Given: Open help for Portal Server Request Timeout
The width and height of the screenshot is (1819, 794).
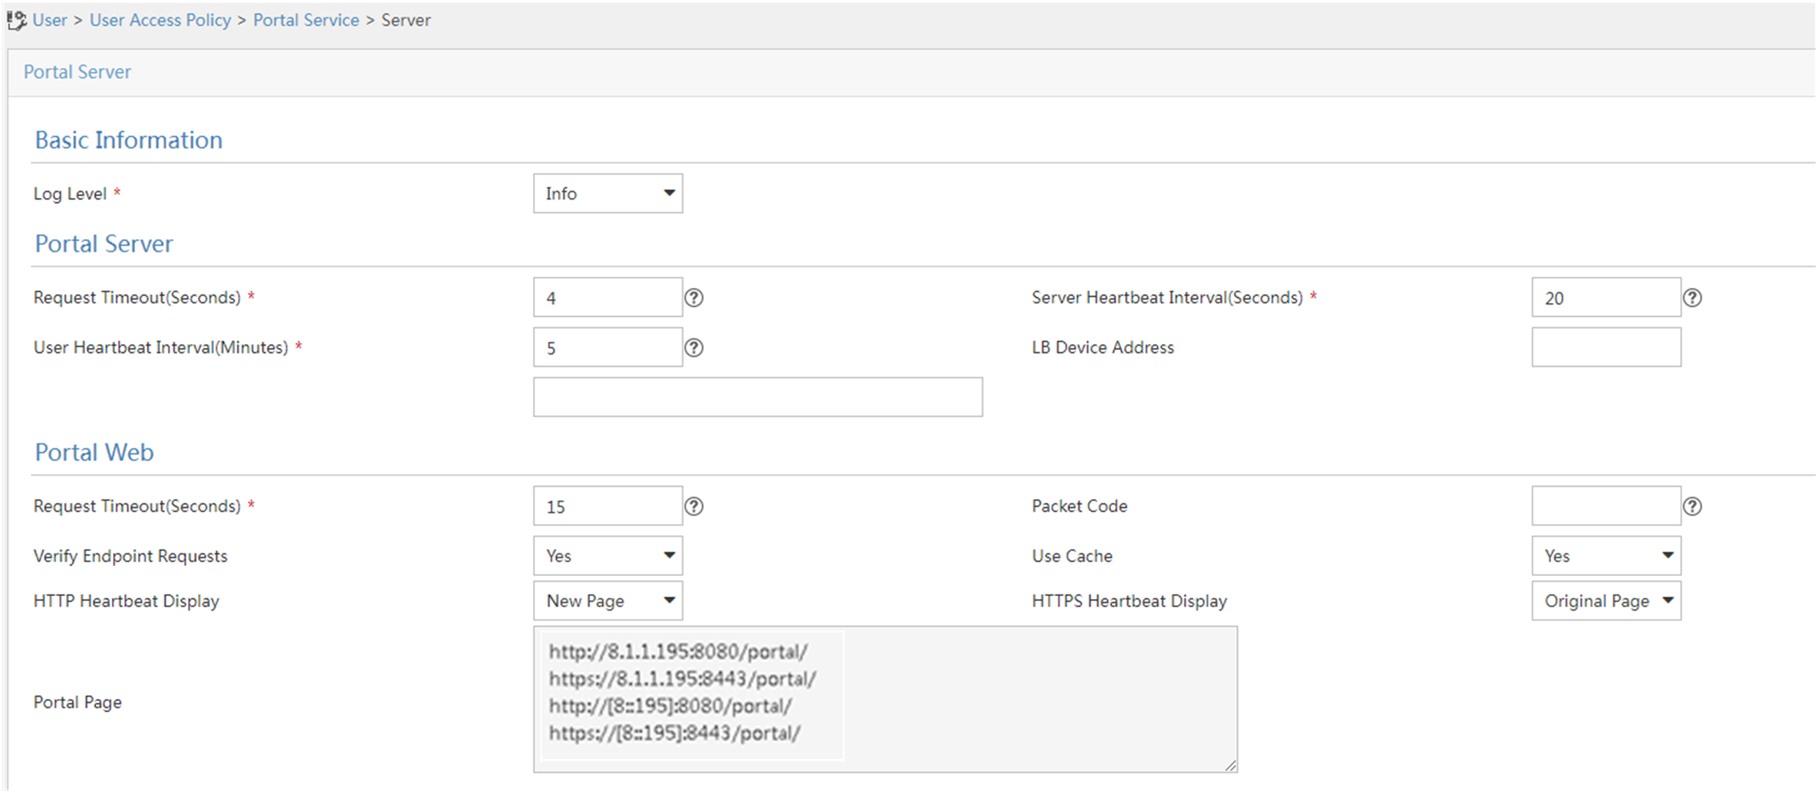Looking at the screenshot, I should 694,298.
